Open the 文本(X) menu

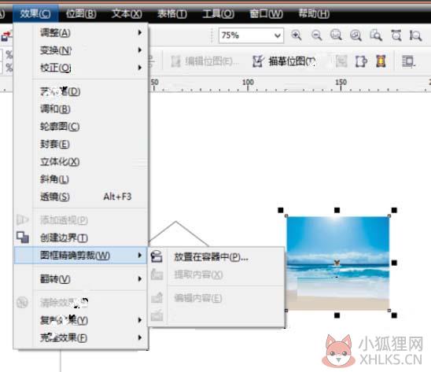(x=127, y=13)
